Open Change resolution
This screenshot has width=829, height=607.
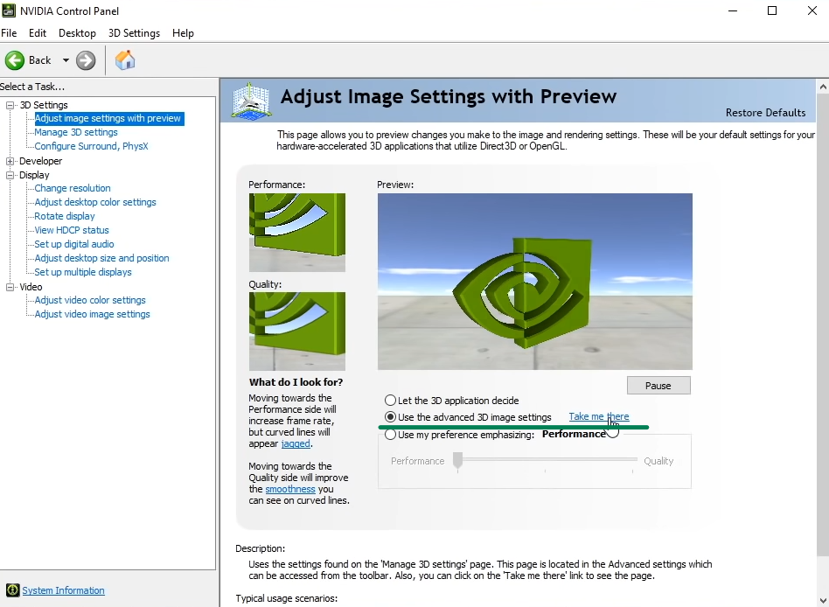point(73,188)
